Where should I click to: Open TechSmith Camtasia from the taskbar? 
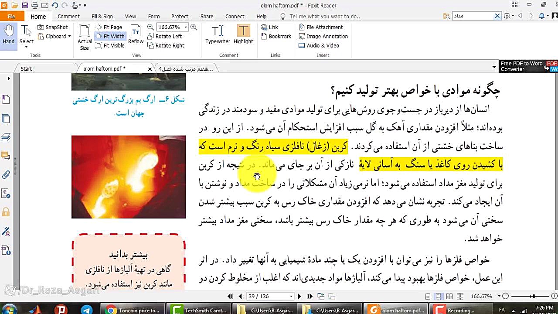point(198,310)
